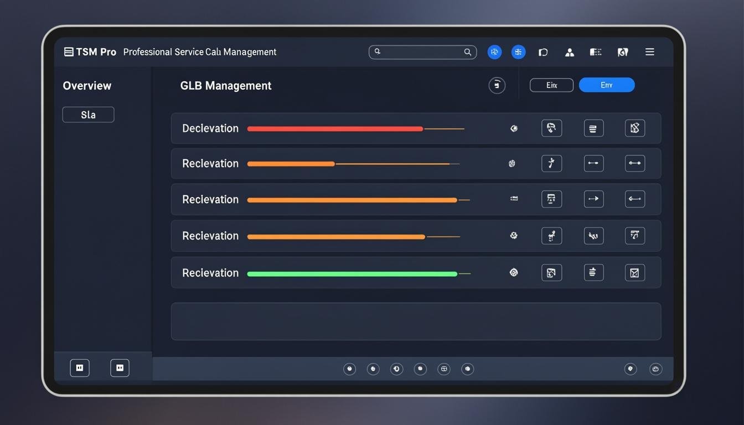
Task: Click the first circular icon in bottom bar center
Action: coord(349,369)
